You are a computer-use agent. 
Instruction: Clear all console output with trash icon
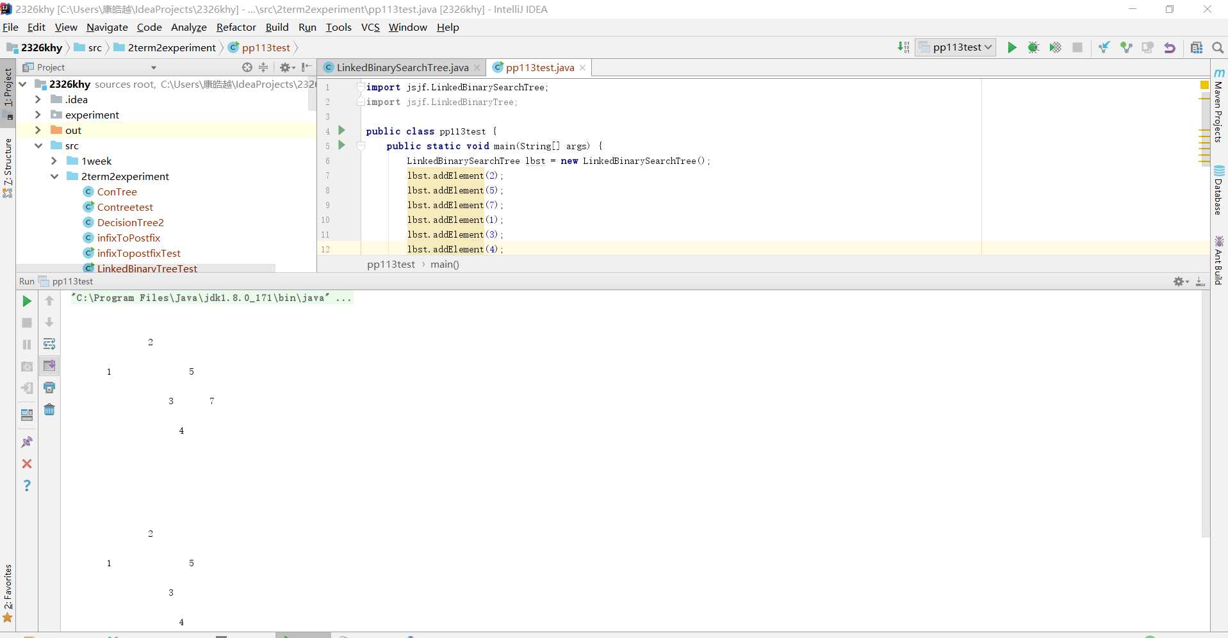click(49, 409)
